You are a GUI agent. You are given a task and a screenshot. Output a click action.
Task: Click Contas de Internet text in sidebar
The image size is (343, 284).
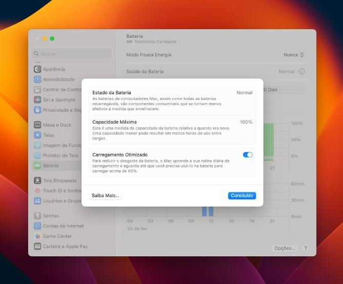pos(63,226)
